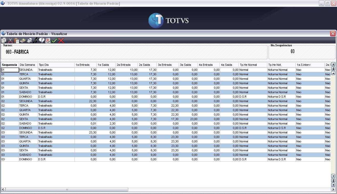Click the single down arrow scroll button
Viewport: 337px width, 194px height.
click(x=333, y=176)
